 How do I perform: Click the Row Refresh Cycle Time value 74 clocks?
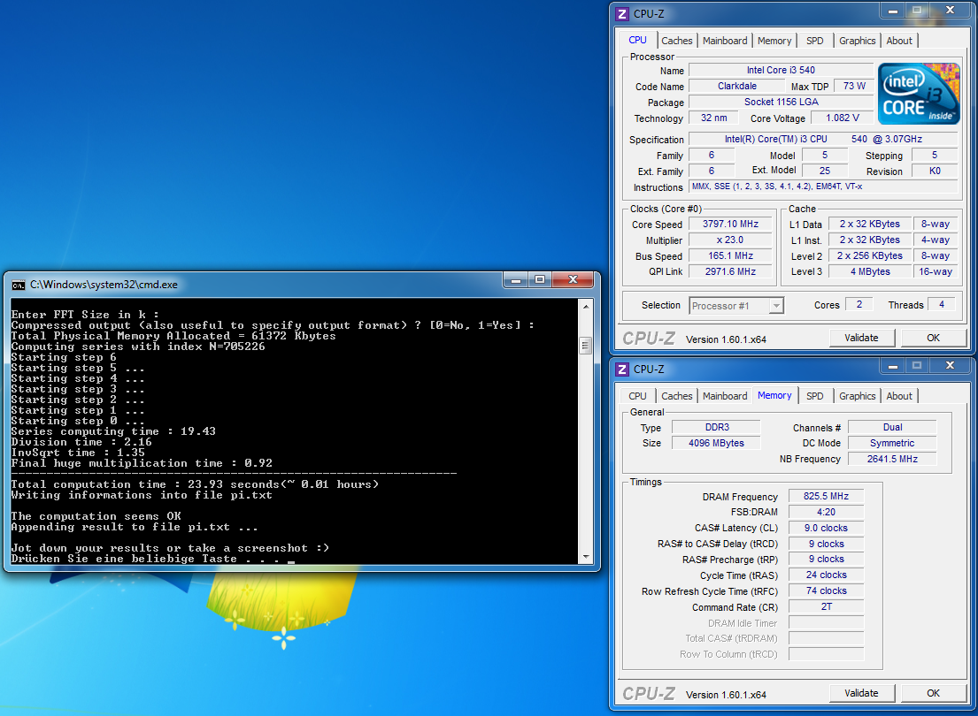[826, 590]
